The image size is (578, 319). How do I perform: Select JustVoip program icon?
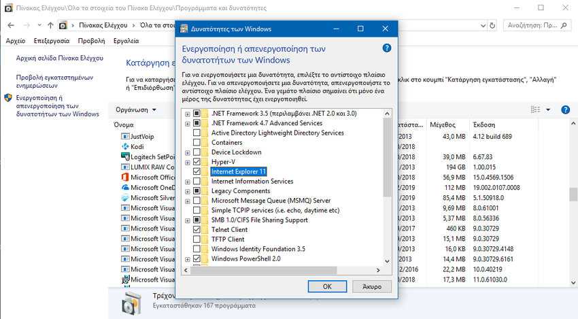pyautogui.click(x=125, y=137)
